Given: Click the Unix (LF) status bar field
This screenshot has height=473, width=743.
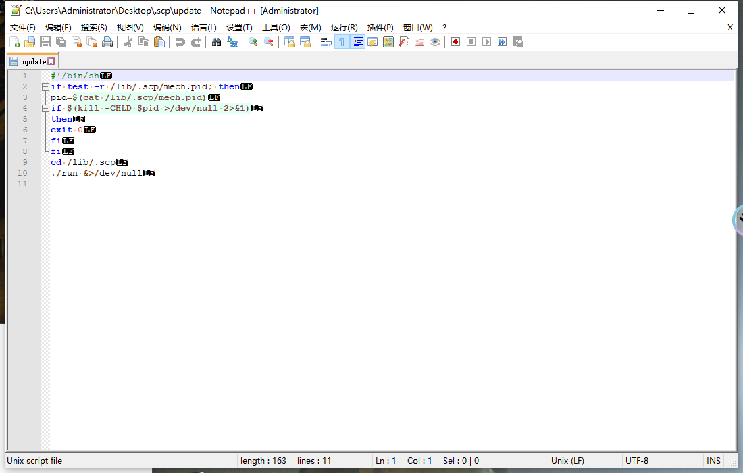Looking at the screenshot, I should 567,461.
